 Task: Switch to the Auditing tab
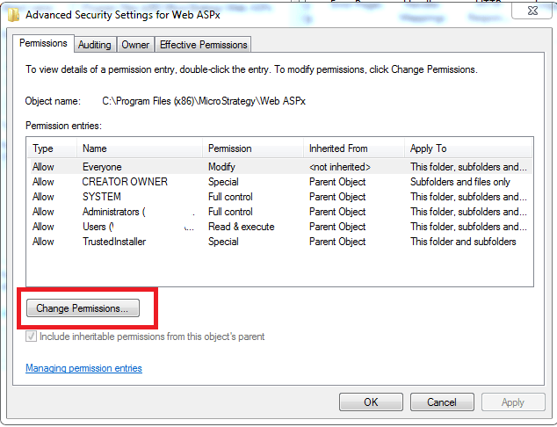click(94, 45)
